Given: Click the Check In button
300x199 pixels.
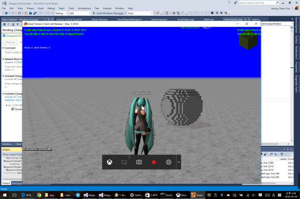Looking at the screenshot, I should [10, 42].
